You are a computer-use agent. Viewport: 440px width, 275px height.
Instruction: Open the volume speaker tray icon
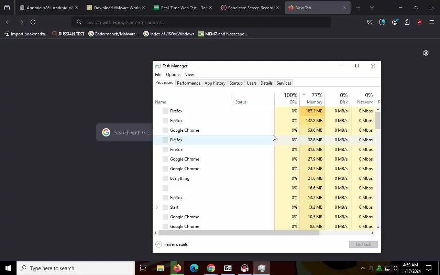point(395,268)
